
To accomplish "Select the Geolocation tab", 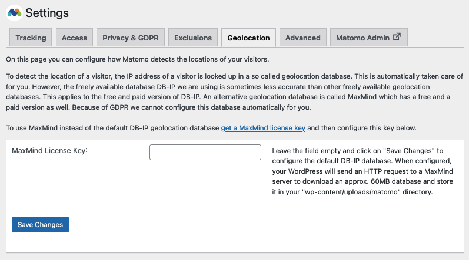I will point(248,38).
